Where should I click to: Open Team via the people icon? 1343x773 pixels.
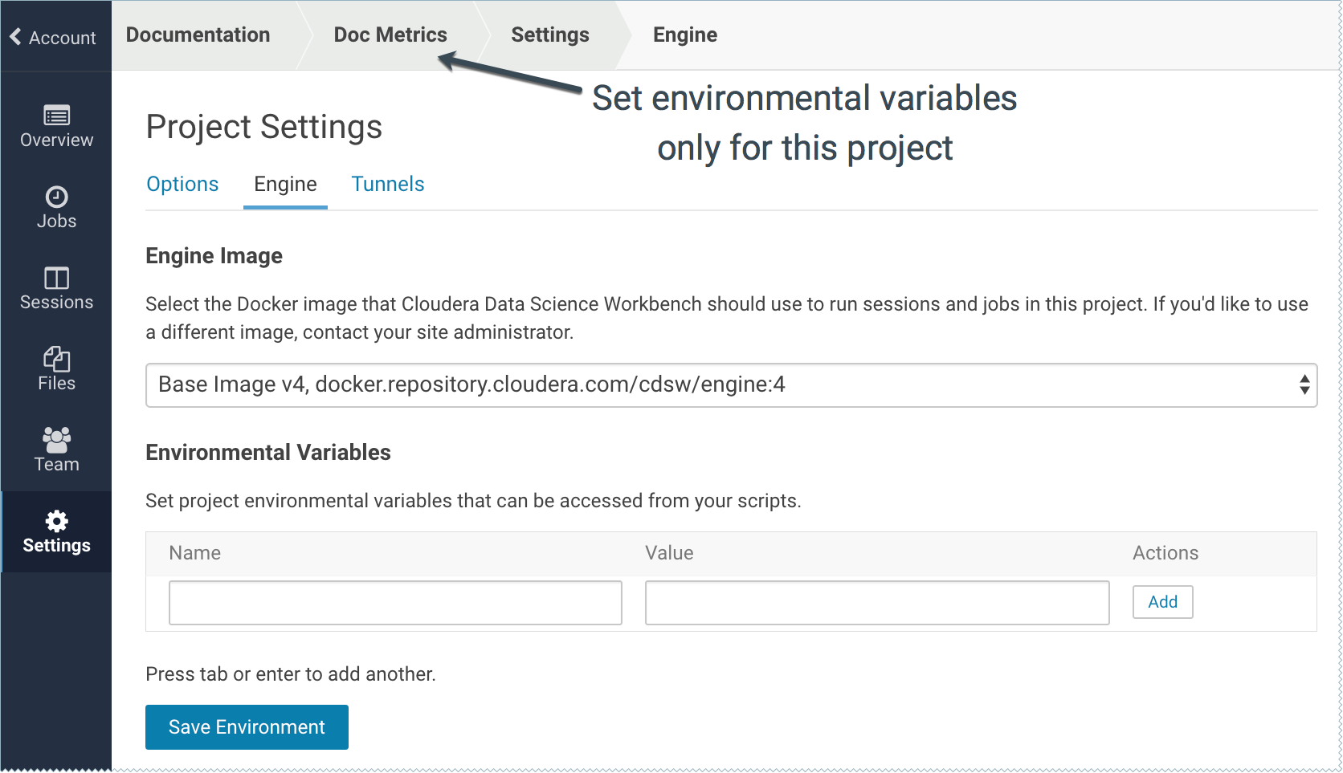56,440
